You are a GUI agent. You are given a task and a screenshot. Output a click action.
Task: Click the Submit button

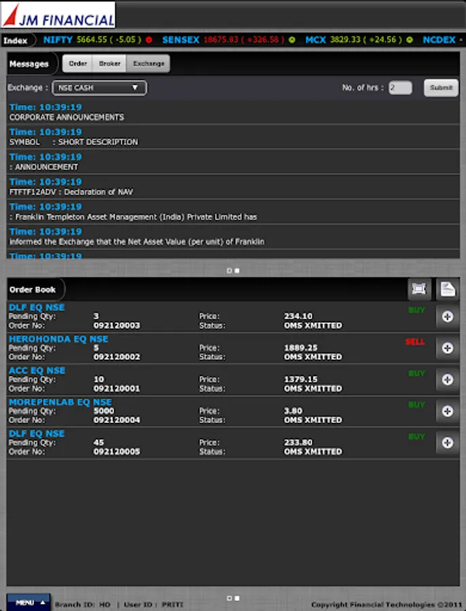click(x=441, y=88)
